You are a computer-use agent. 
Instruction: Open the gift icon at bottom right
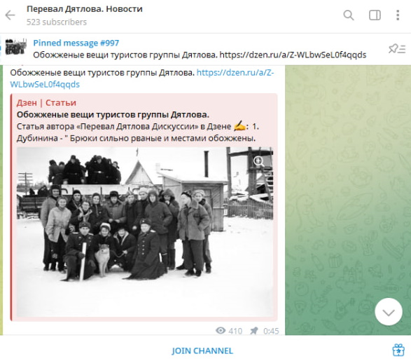point(398,350)
